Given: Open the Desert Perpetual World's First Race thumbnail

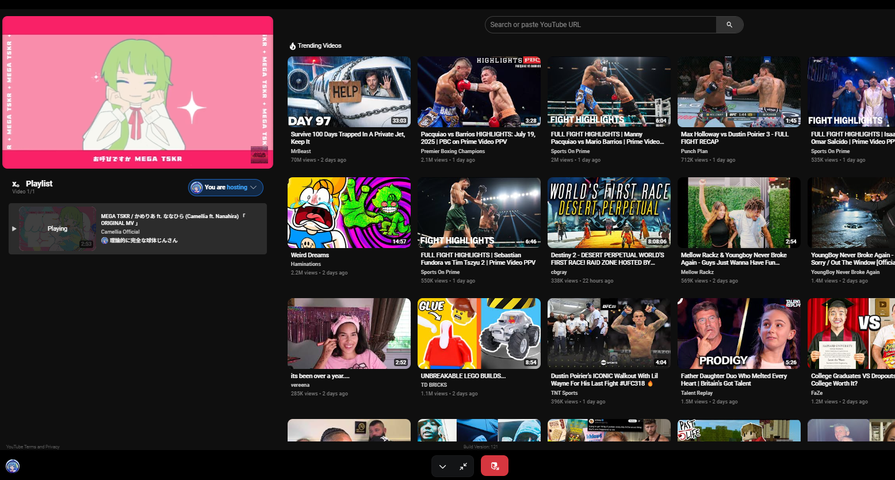Looking at the screenshot, I should 609,212.
